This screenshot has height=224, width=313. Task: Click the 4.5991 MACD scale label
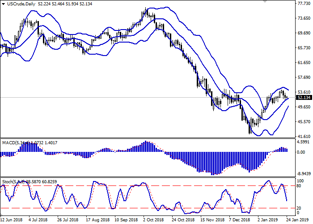[304, 142]
